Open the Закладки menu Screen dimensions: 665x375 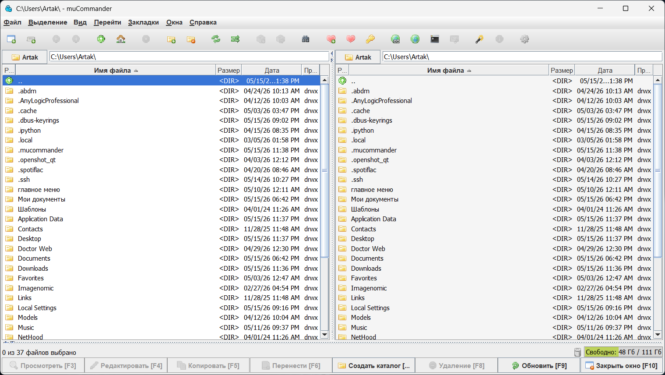point(143,22)
